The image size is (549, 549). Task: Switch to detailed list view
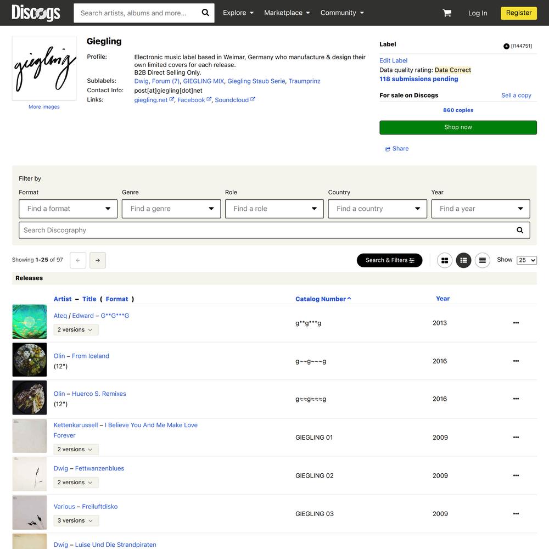coord(463,260)
